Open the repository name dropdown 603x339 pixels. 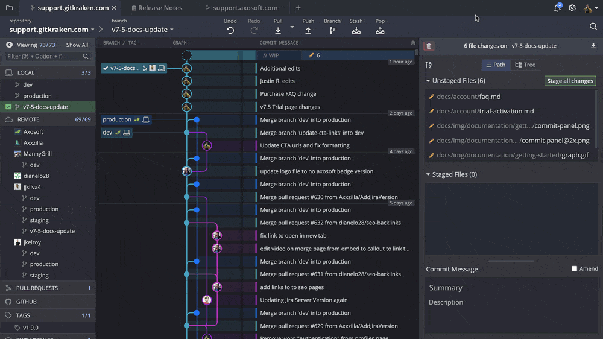[52, 30]
